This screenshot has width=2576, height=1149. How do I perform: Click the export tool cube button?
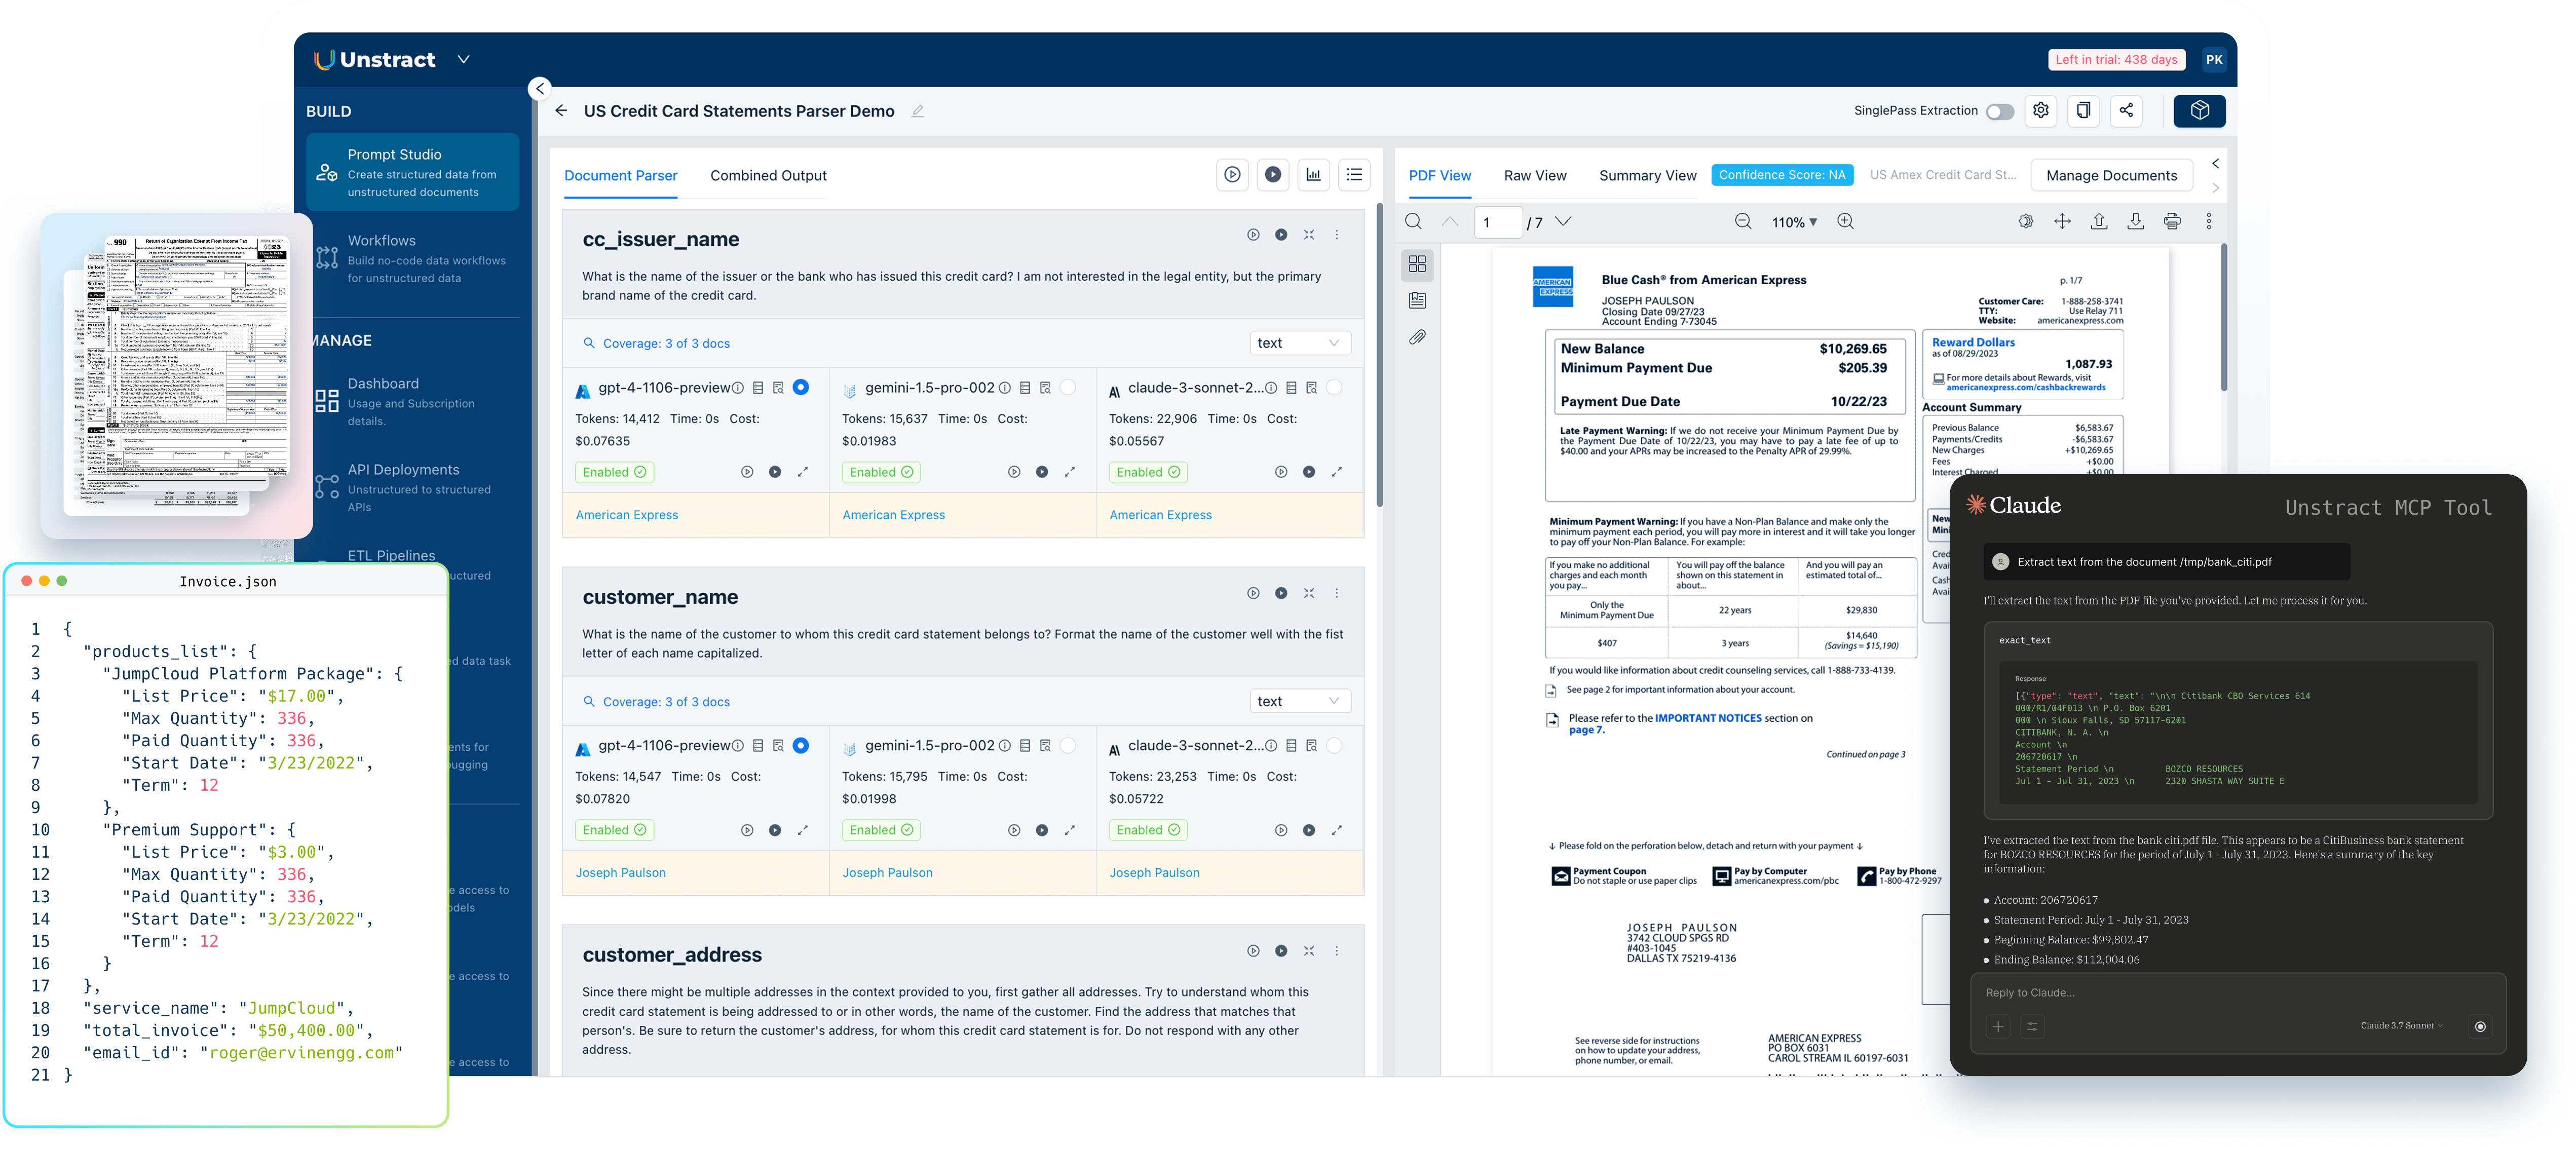(2199, 111)
